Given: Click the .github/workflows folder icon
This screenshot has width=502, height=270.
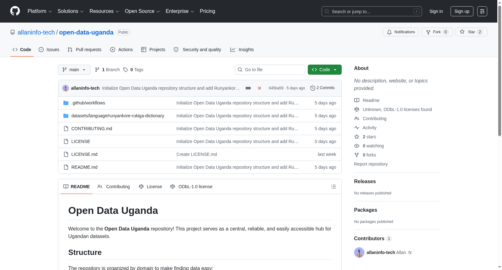Looking at the screenshot, I should [x=66, y=103].
